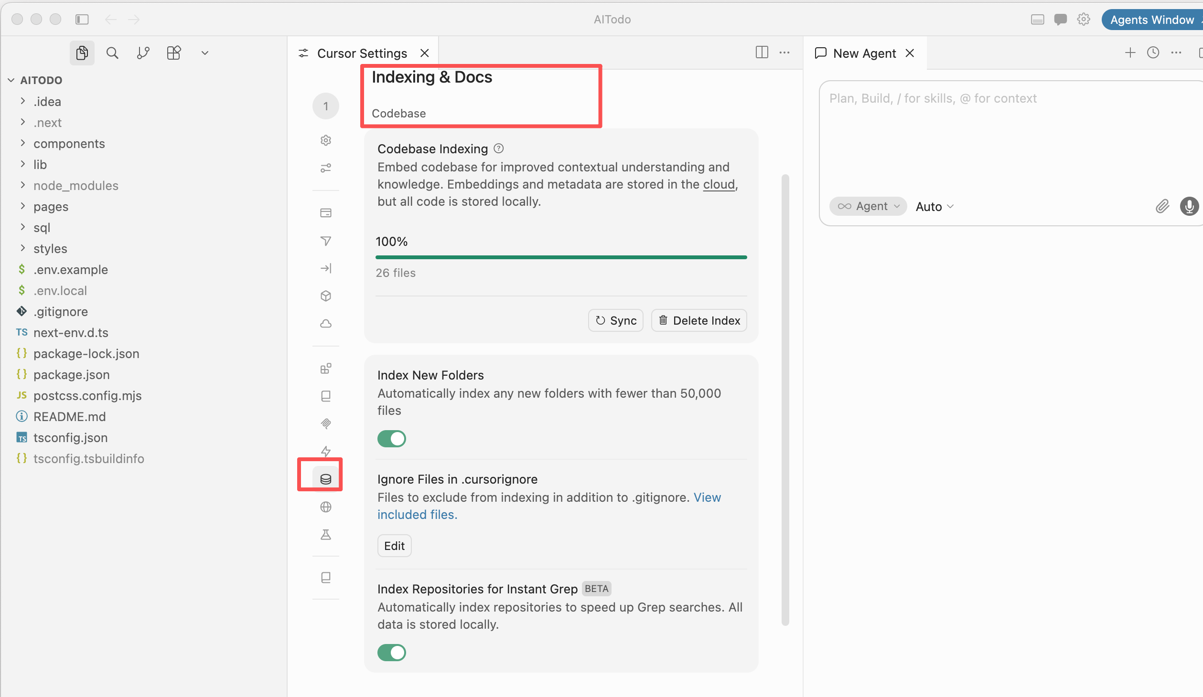The width and height of the screenshot is (1203, 697).
Task: Start a new agent with the plus icon
Action: click(x=1130, y=53)
